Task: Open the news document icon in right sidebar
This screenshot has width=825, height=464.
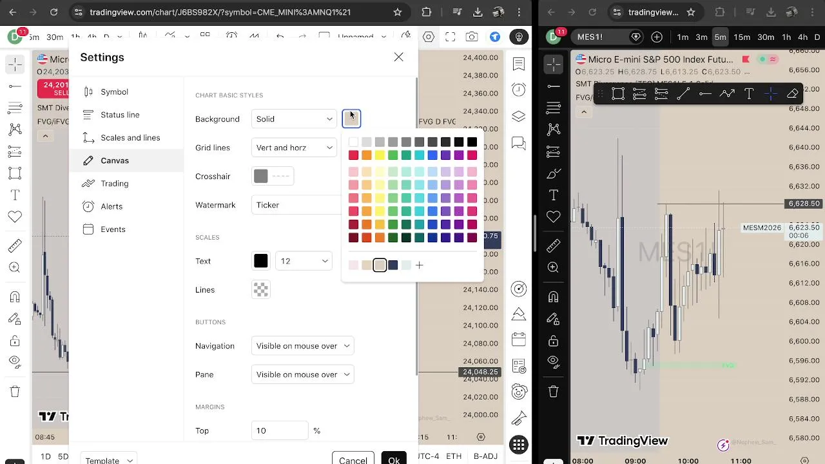Action: (x=519, y=366)
